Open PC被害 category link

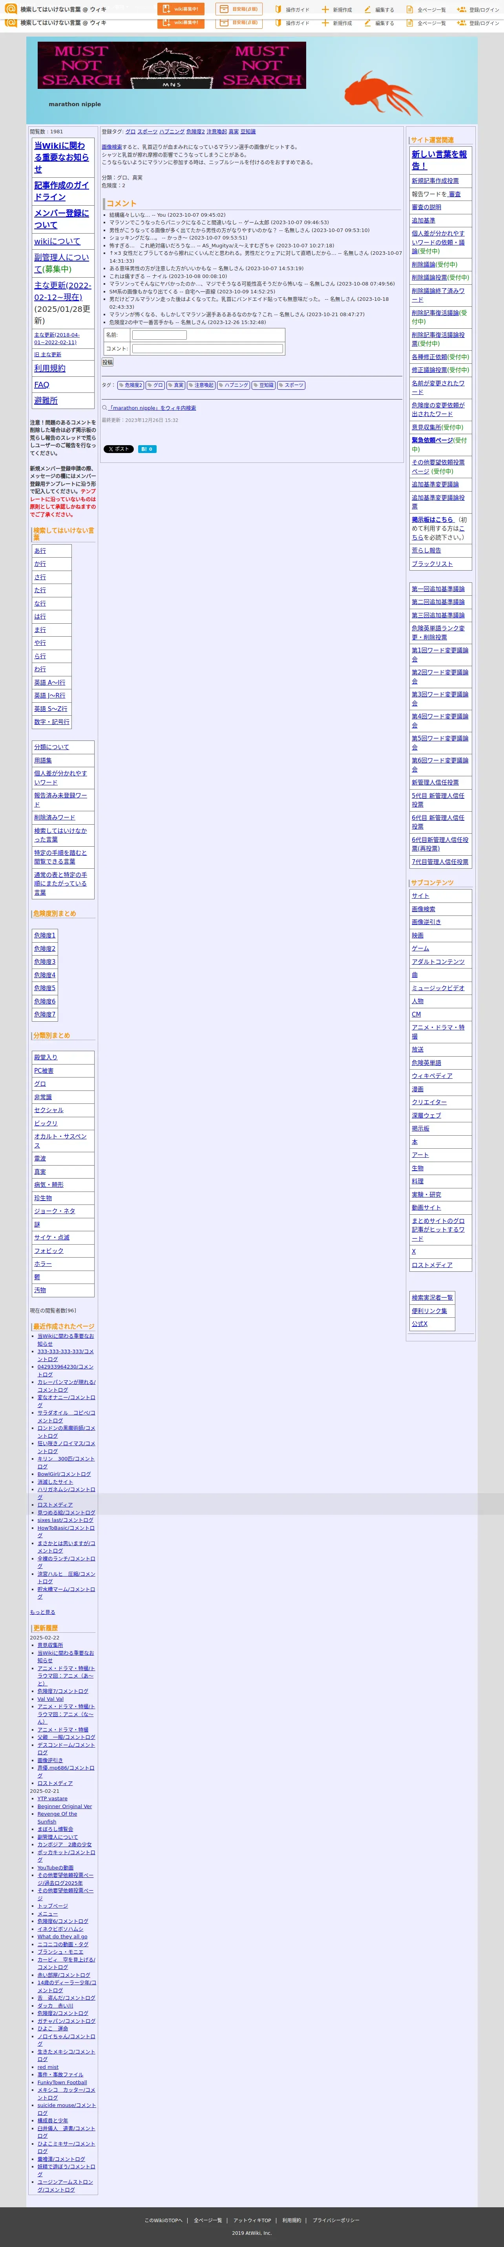point(44,1070)
